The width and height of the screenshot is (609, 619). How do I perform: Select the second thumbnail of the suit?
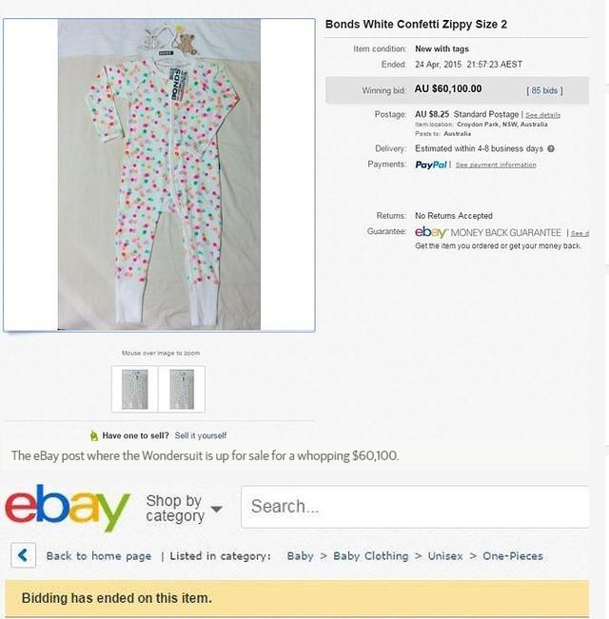point(182,389)
